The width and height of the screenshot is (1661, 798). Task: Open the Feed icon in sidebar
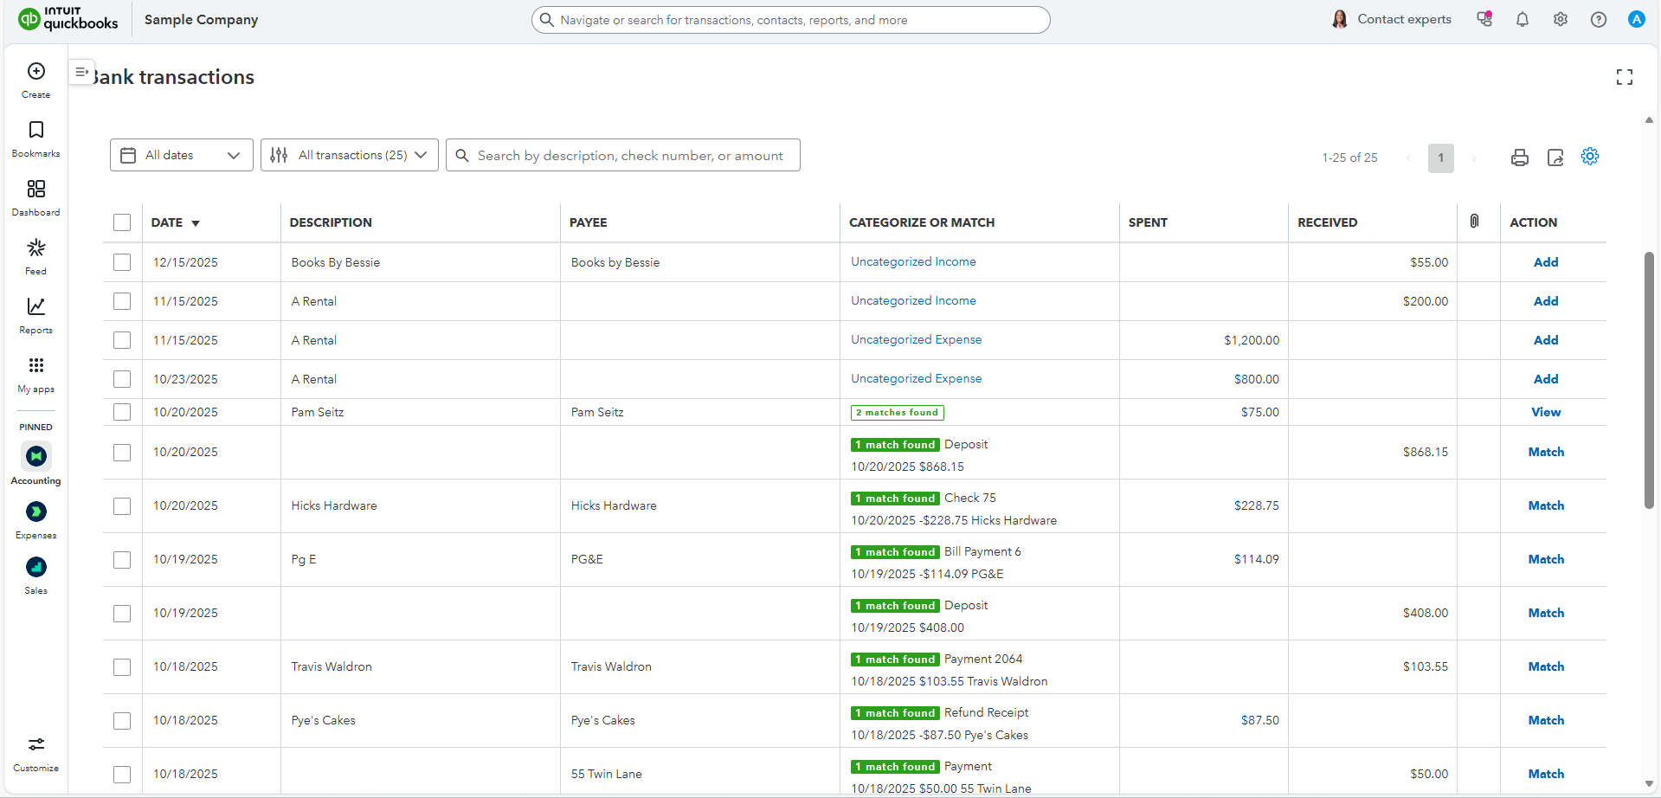point(35,248)
